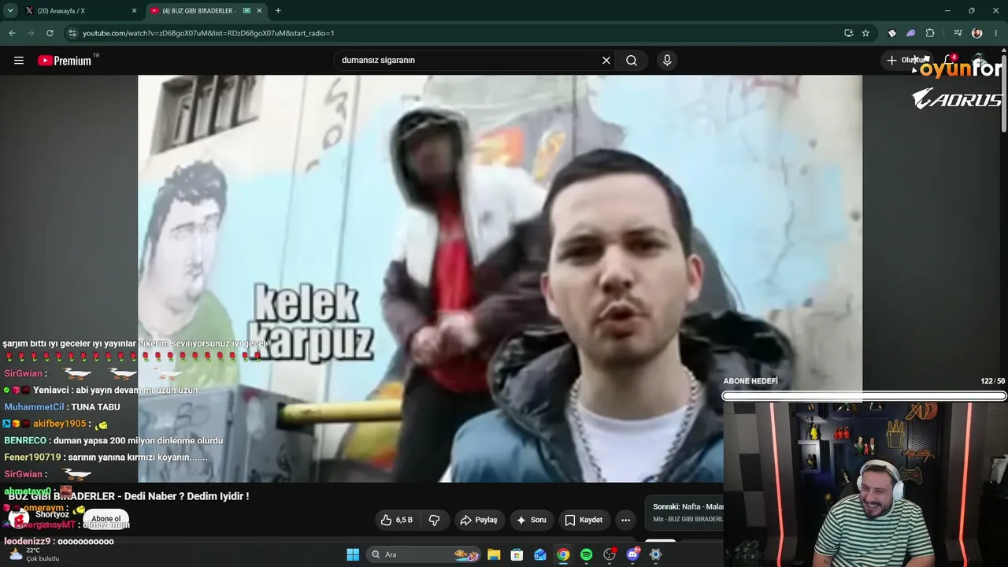Open OBS Studio from the taskbar

click(x=610, y=554)
